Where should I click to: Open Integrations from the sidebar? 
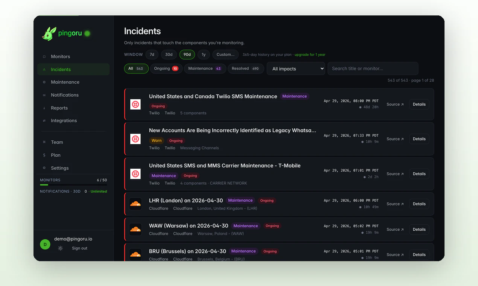pyautogui.click(x=64, y=120)
